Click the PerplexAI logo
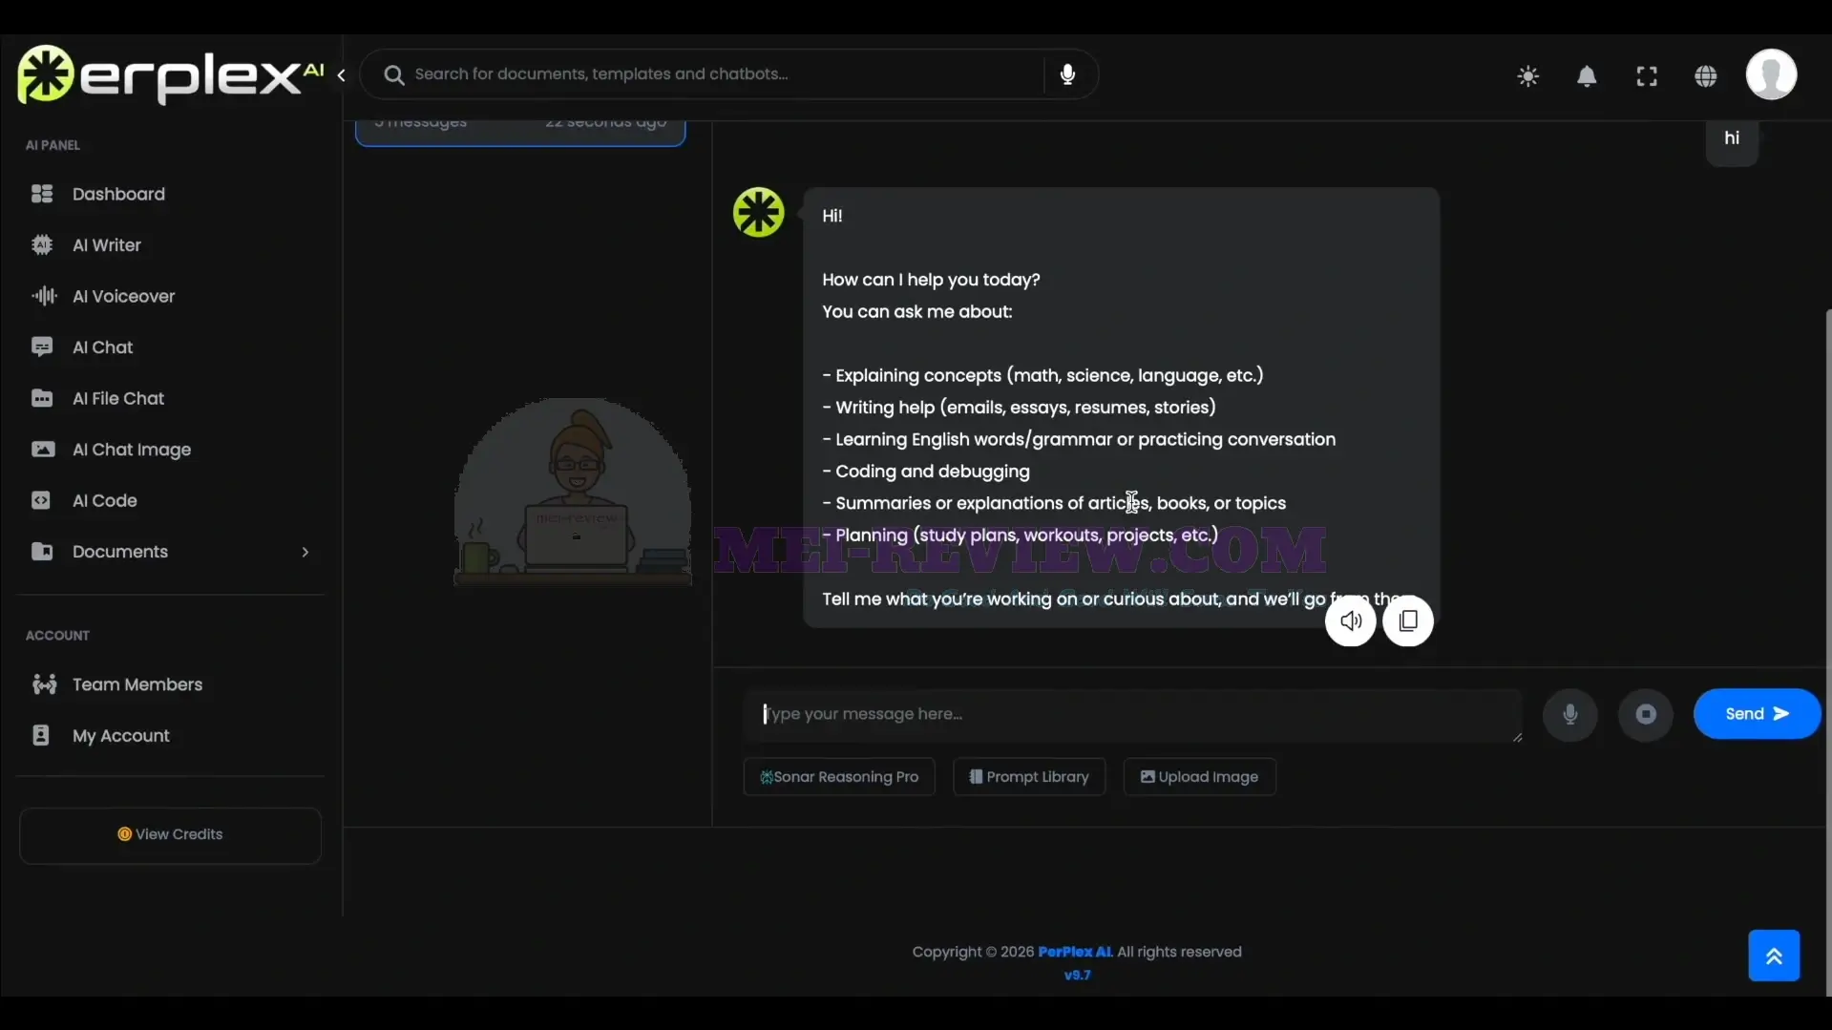1832x1030 pixels. 170,74
